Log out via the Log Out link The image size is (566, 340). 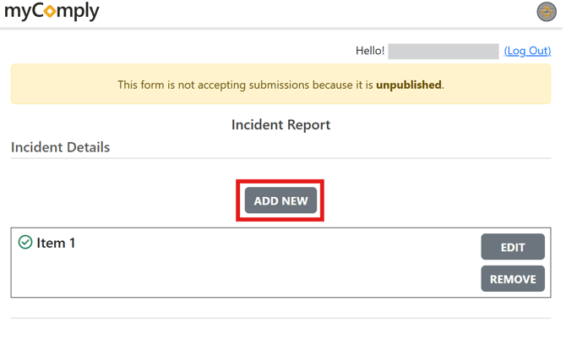[x=527, y=51]
